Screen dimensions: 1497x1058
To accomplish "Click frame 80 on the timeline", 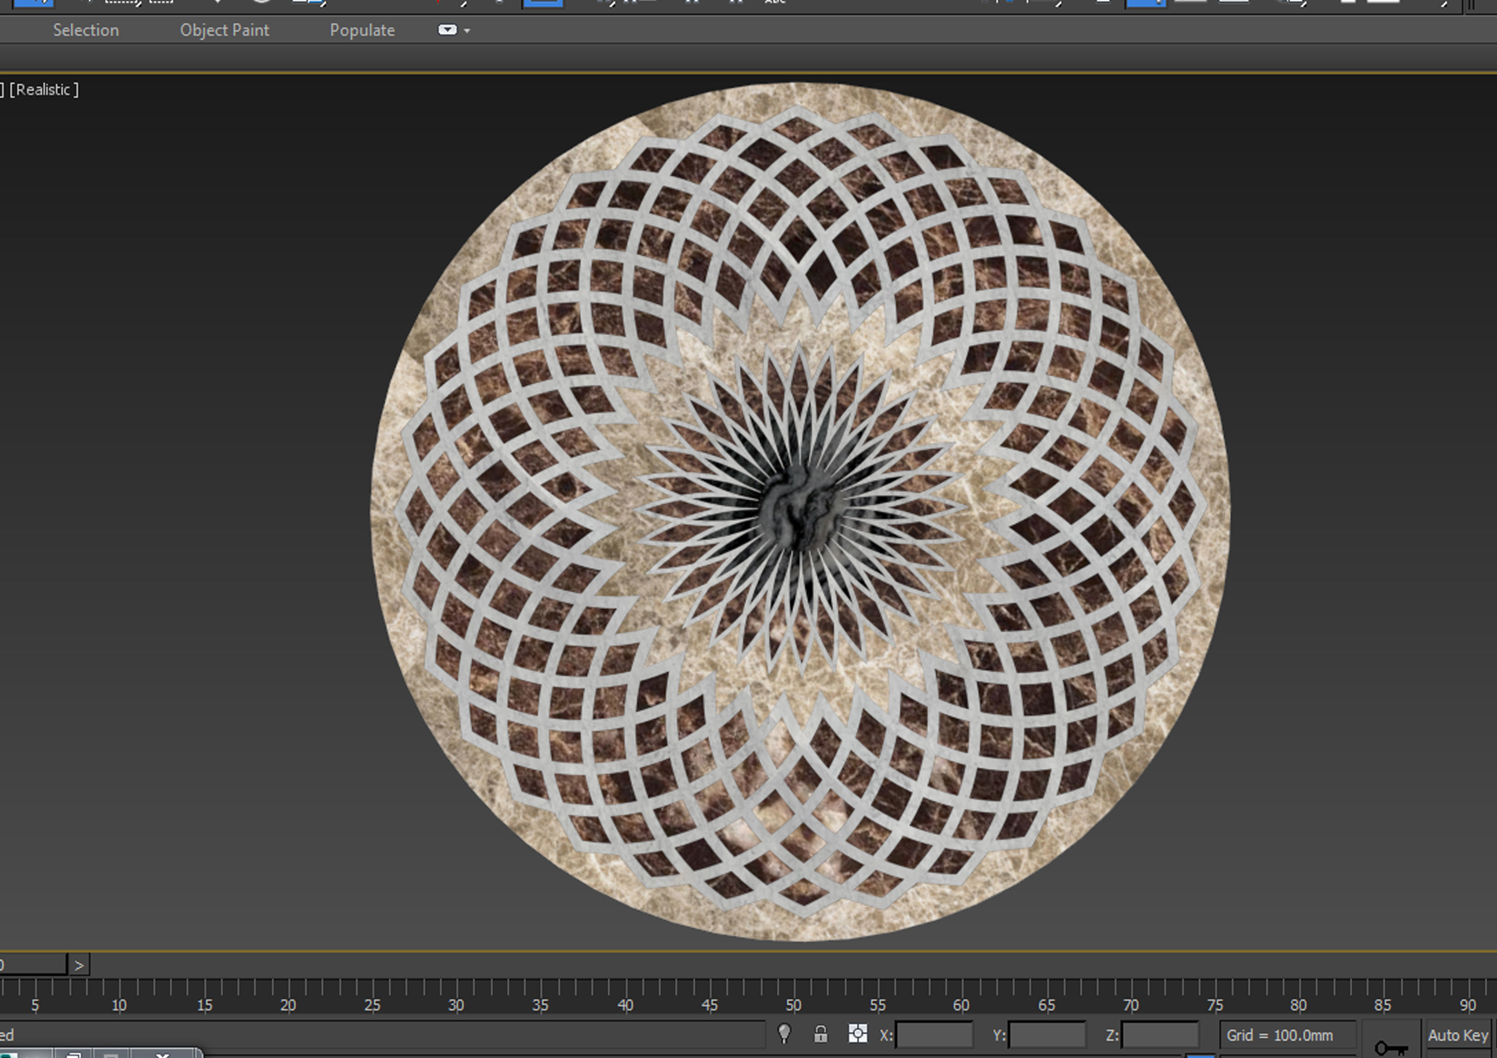I will [x=1298, y=1006].
